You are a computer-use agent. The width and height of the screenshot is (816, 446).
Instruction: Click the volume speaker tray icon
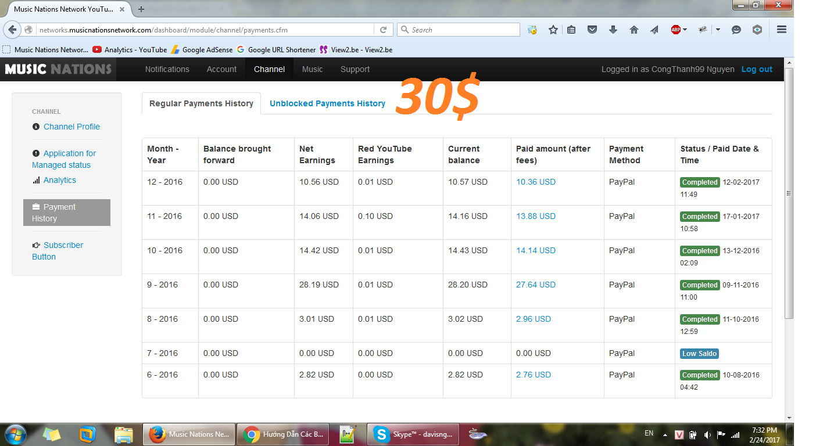(707, 435)
